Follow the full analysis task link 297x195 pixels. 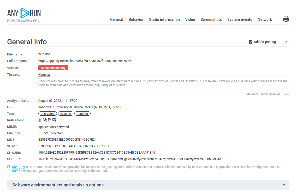(x=85, y=61)
